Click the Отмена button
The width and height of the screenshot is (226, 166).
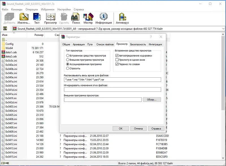[x=138, y=128]
